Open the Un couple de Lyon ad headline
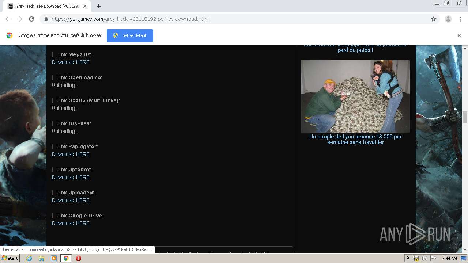Viewport: 468px width, 263px height. 355,139
